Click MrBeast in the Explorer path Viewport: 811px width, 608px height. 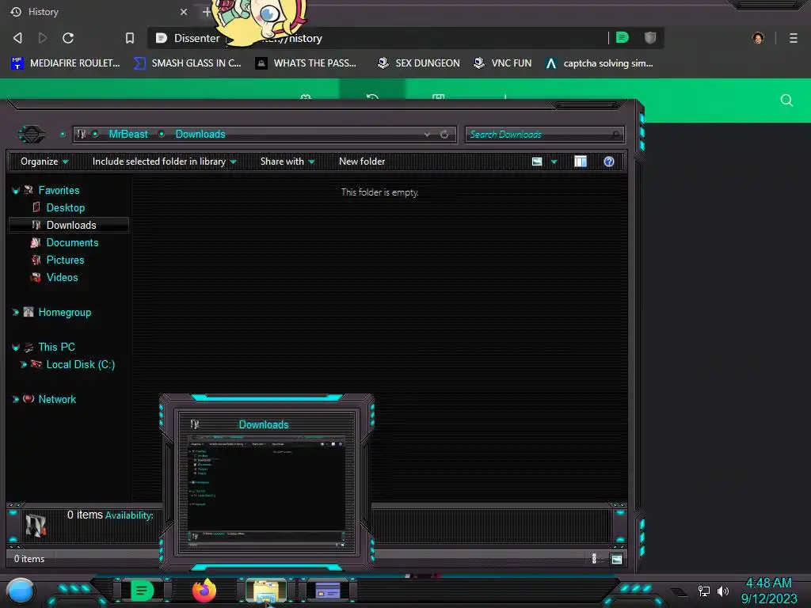click(x=128, y=135)
